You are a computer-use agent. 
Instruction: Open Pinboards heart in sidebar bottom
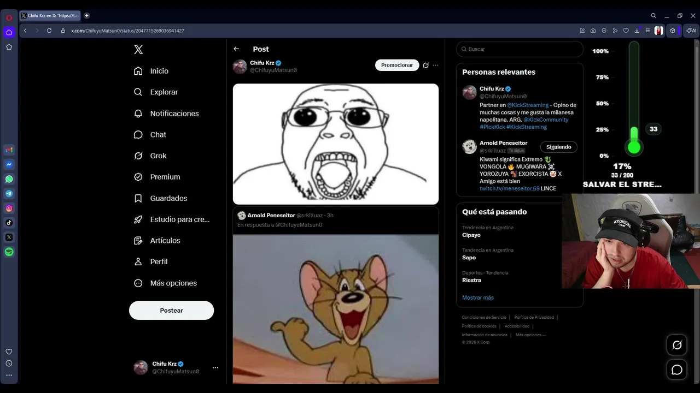point(9,352)
